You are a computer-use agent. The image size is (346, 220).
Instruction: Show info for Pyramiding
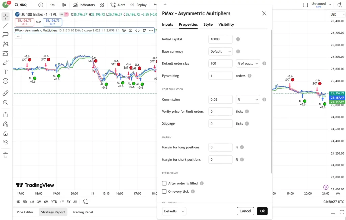[x=249, y=76]
